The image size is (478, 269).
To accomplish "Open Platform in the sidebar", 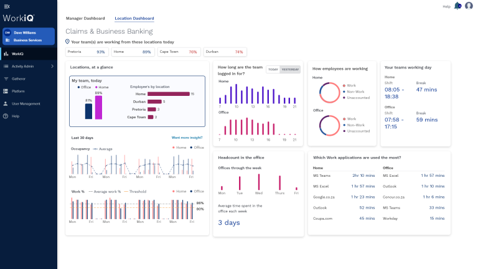I will click(29, 91).
